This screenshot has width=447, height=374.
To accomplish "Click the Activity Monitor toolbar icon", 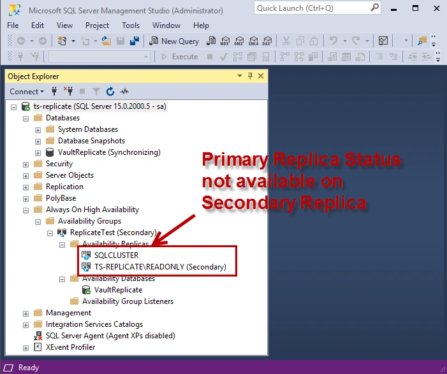I will click(x=383, y=41).
